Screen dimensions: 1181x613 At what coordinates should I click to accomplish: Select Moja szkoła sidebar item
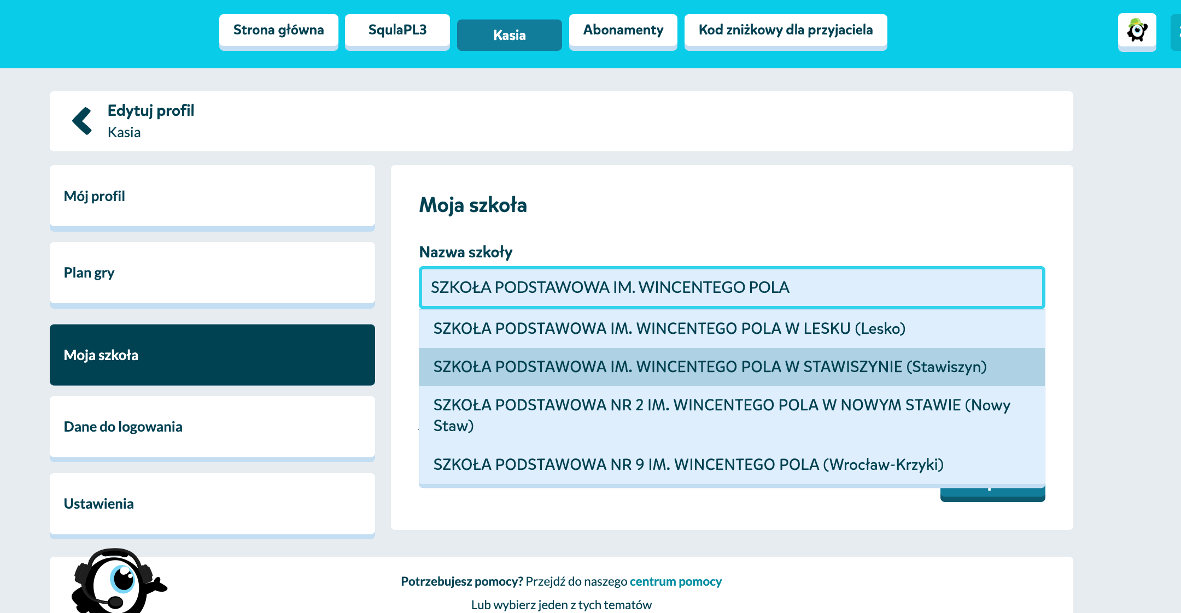212,355
